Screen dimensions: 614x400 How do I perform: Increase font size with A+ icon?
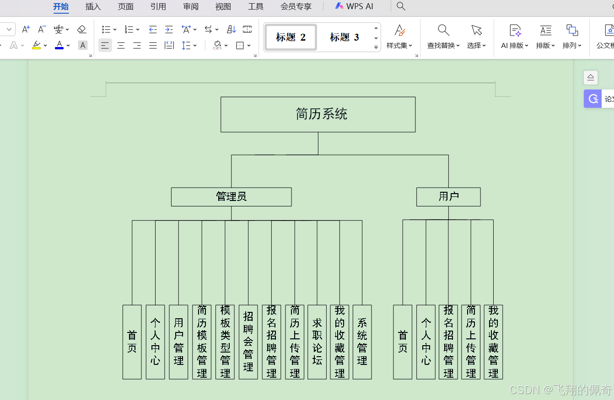coord(26,29)
